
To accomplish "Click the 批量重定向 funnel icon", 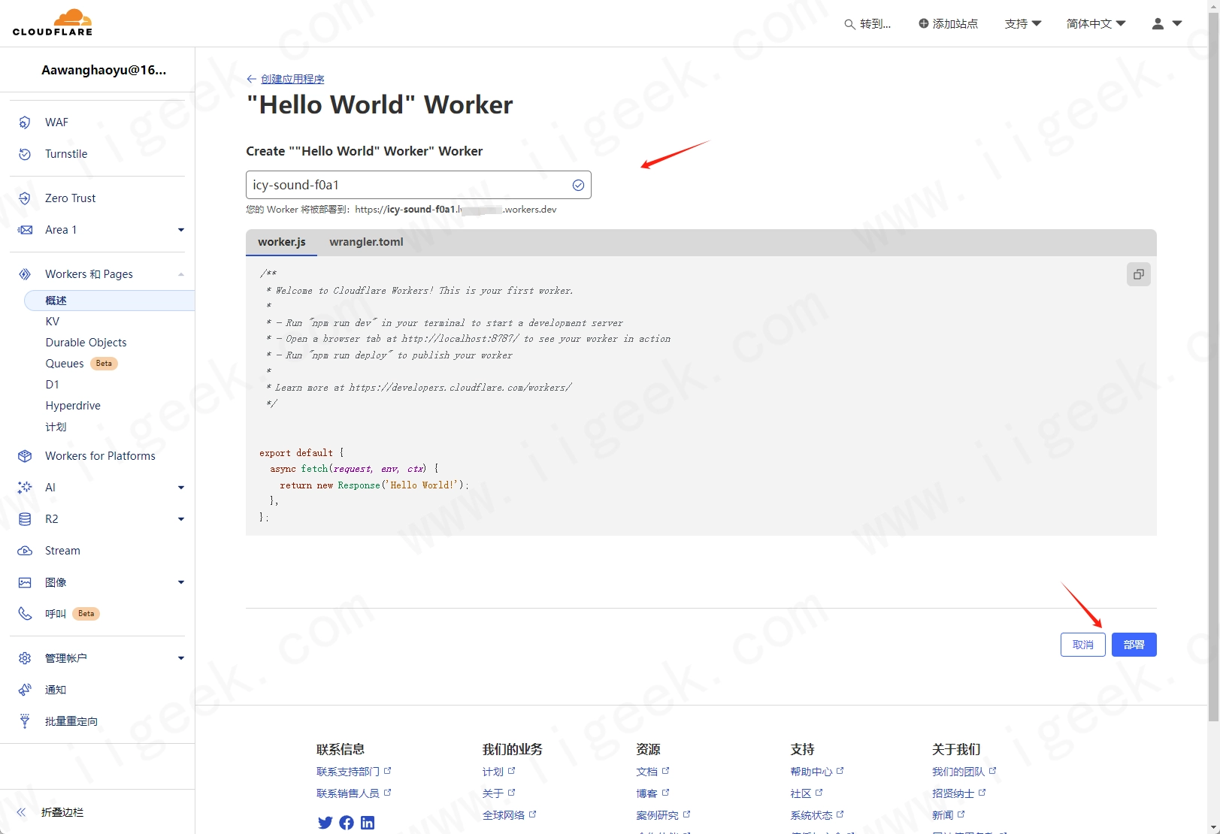I will (x=25, y=721).
